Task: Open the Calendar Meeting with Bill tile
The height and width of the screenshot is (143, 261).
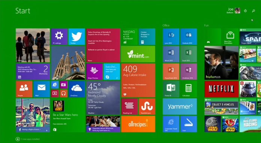Action: pyautogui.click(x=33, y=71)
